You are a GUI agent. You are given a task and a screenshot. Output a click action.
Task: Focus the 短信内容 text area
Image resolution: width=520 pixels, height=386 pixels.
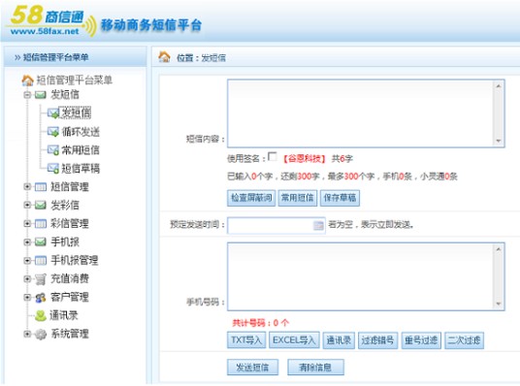[366, 113]
